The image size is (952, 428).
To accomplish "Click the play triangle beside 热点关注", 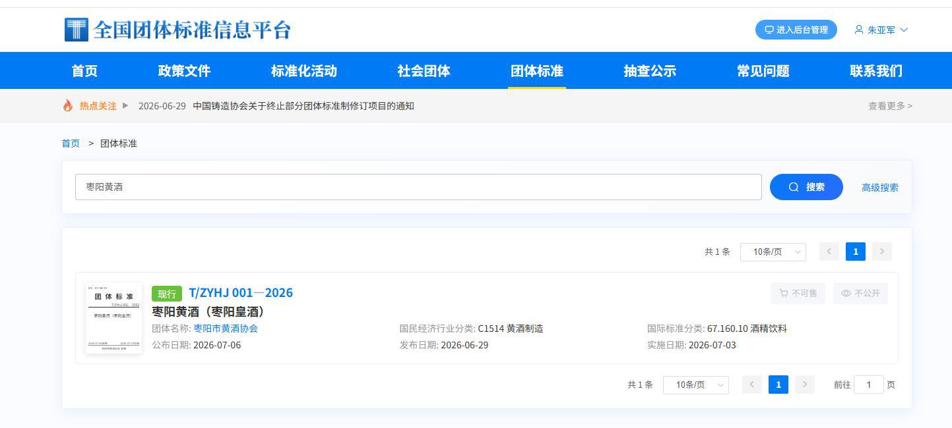I will click(125, 105).
